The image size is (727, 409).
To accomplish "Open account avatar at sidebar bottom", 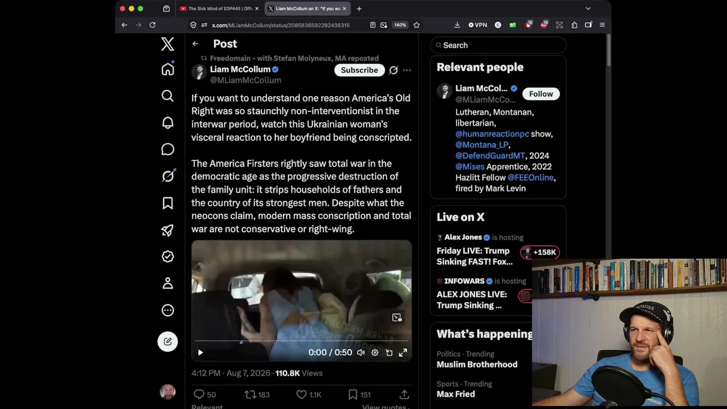I will (168, 392).
